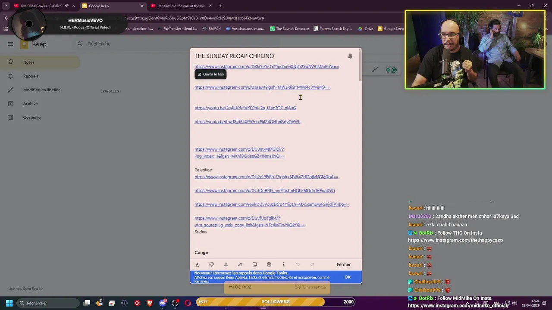Open the Google Keep bookmark

coord(391,29)
